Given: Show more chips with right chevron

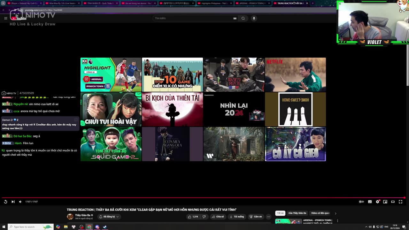Looking at the screenshot, I should point(336,213).
